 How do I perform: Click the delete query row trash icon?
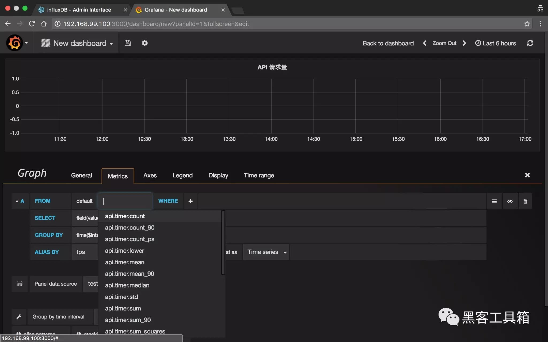[525, 201]
